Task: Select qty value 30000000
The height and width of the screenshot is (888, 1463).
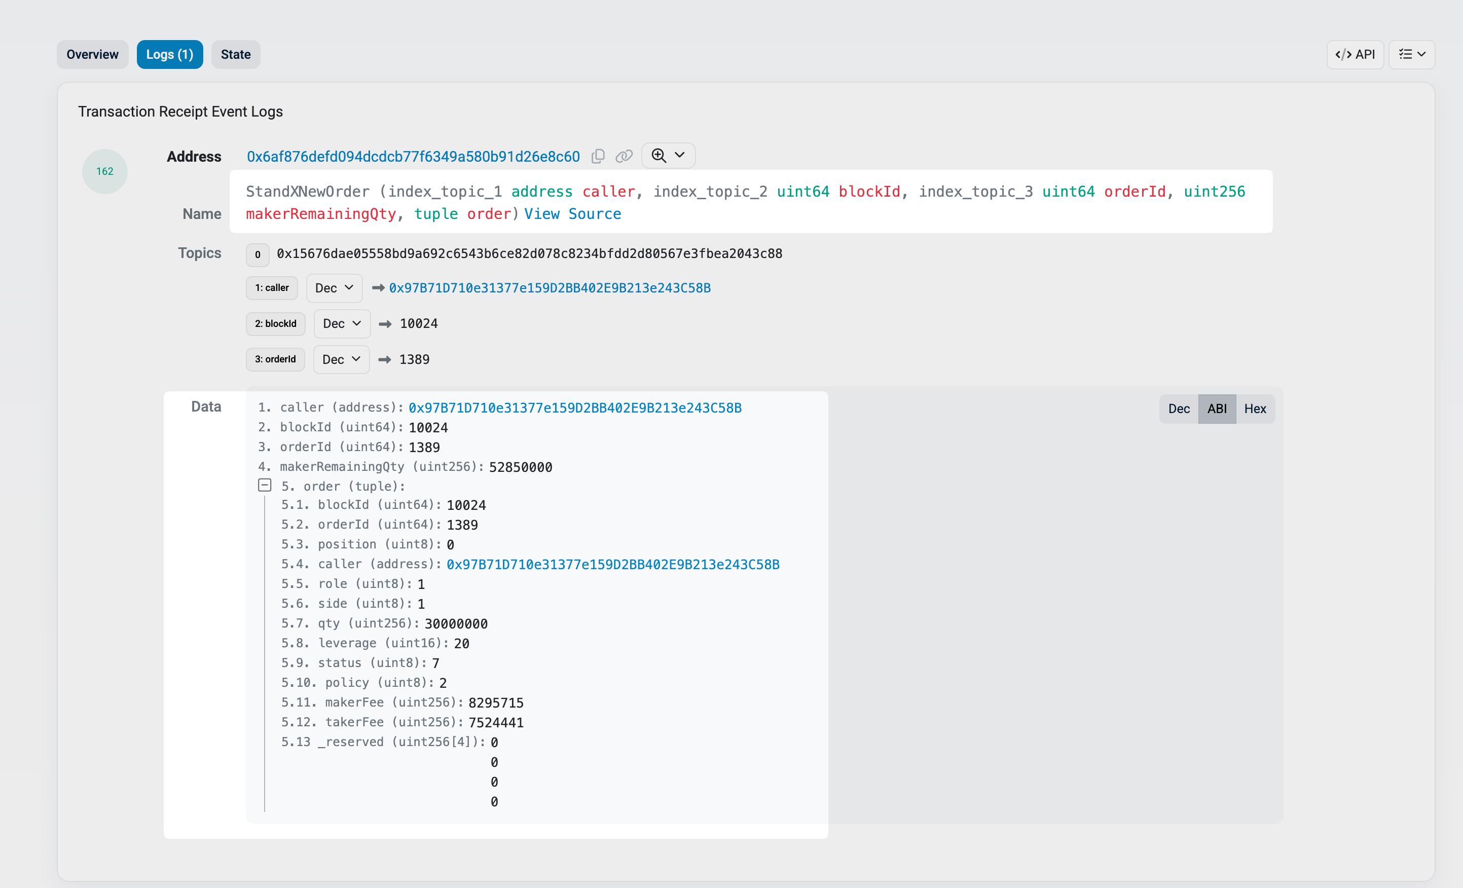Action: click(456, 624)
